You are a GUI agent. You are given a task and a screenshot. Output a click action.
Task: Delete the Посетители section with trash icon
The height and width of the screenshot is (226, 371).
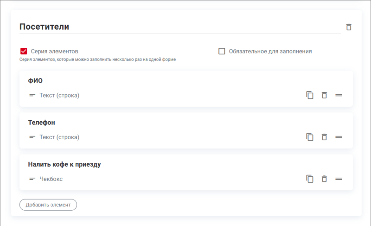349,27
